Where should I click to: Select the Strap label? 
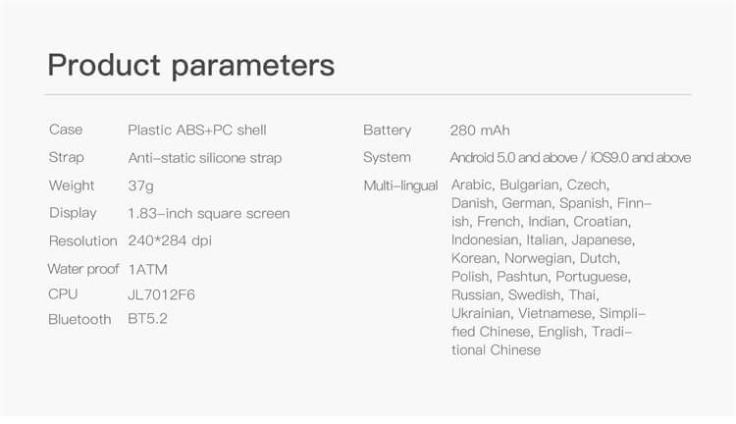(x=66, y=157)
